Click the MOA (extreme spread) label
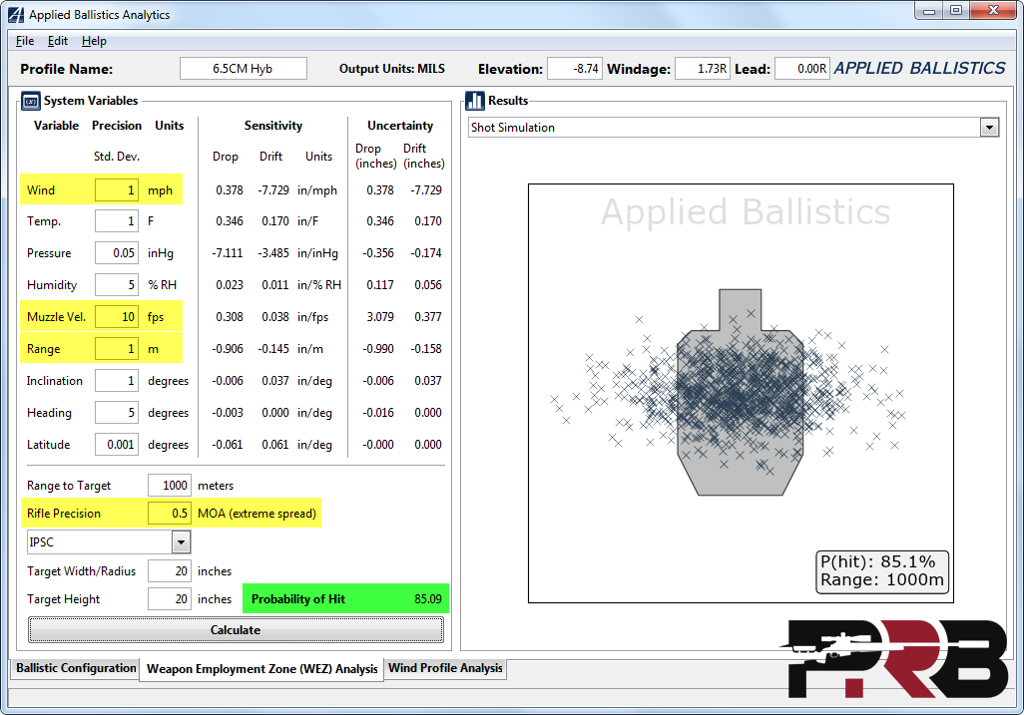The image size is (1024, 715). (256, 514)
